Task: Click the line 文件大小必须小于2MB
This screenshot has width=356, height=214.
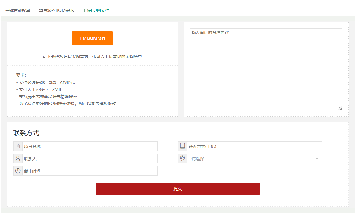Action: point(39,89)
